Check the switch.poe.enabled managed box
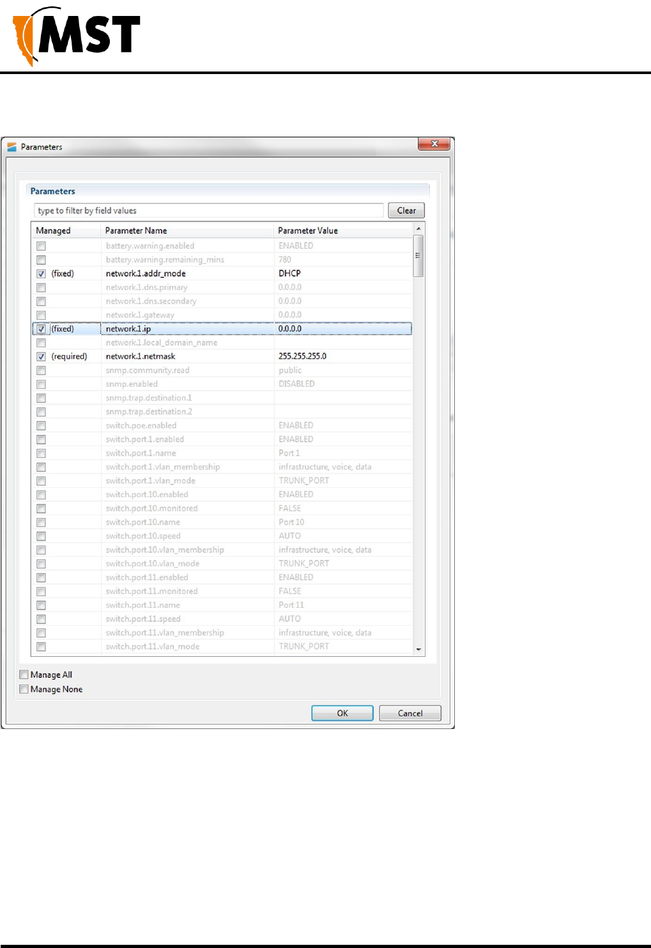This screenshot has height=948, width=651. click(41, 426)
